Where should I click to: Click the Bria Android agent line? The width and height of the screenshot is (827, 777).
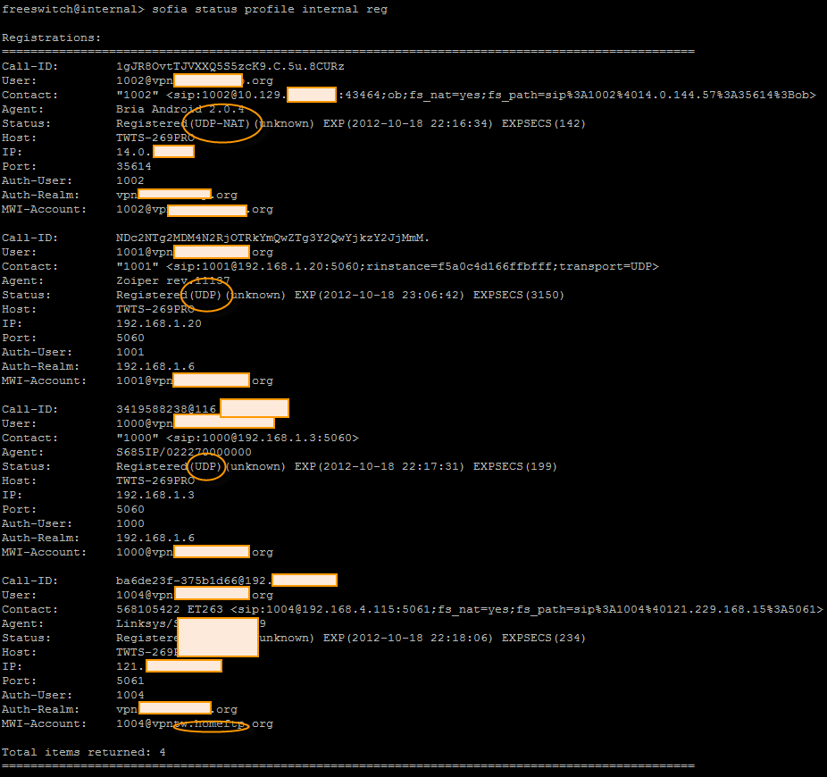pyautogui.click(x=180, y=109)
